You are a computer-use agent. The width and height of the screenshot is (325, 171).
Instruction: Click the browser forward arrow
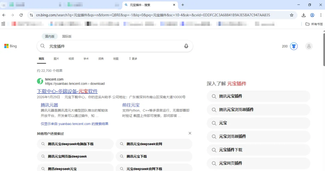point(12,15)
